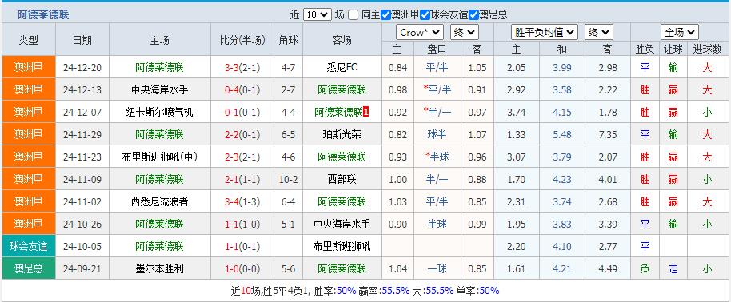Open the 0-4 score of 24-12-13

click(232, 89)
